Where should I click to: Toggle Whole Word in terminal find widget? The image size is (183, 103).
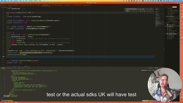(150, 70)
